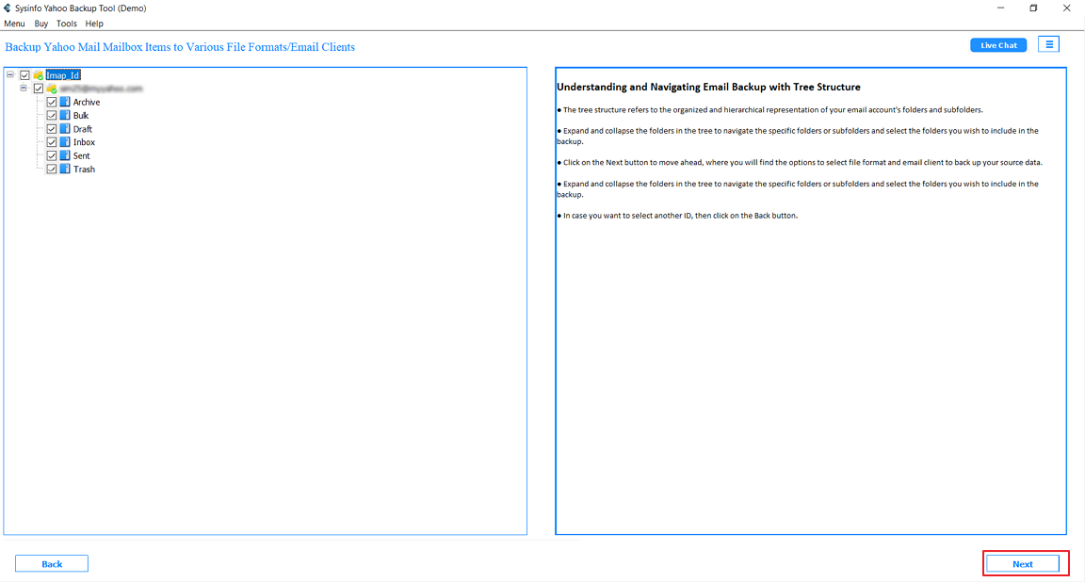Open the hamburger menu icon beside Live Chat
This screenshot has height=582, width=1085.
tap(1049, 45)
